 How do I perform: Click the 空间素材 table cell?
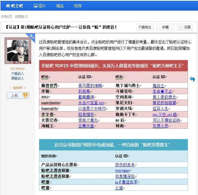124,97
